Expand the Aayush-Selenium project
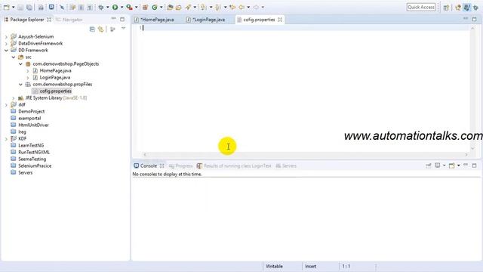Image resolution: width=483 pixels, height=272 pixels. [x=6, y=37]
